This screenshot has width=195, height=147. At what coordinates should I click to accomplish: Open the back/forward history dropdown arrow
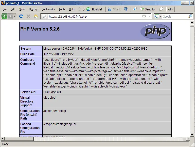point(15,16)
